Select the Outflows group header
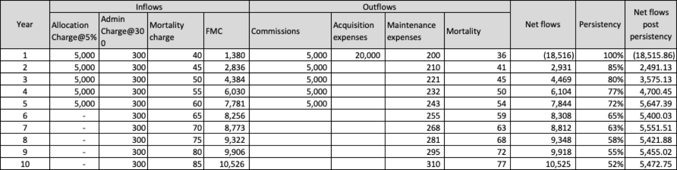 [x=379, y=6]
